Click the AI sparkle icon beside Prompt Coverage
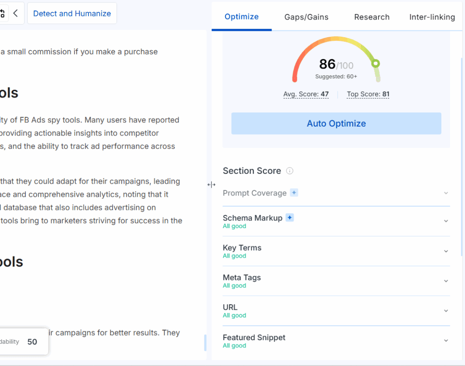 point(294,192)
